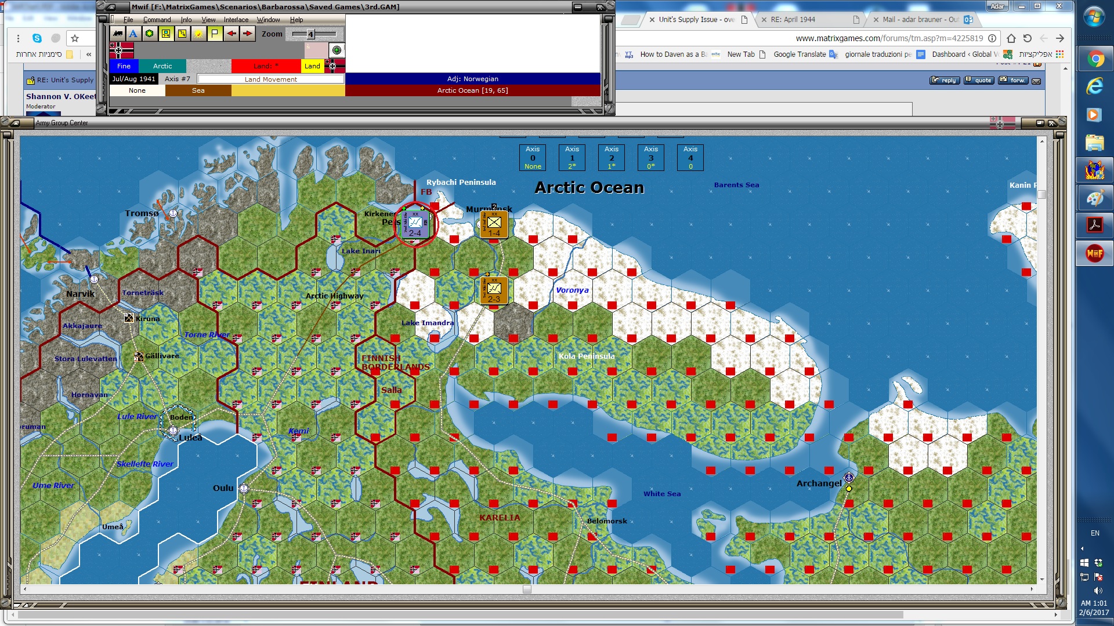Click the yellow numbered square toolbar icon

click(182, 34)
